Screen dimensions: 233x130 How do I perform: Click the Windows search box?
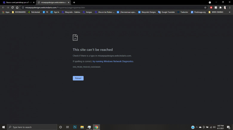click(x=32, y=127)
